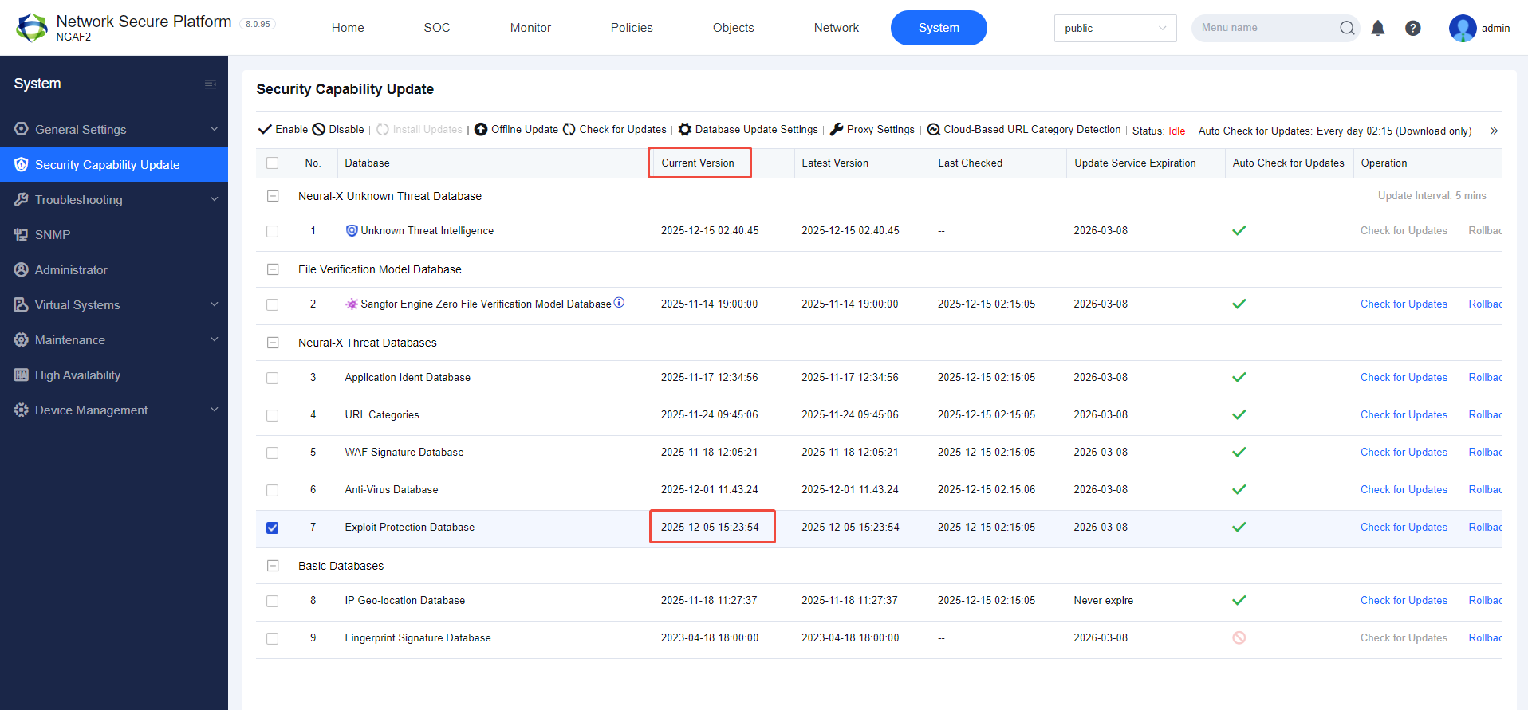Viewport: 1528px width, 710px height.
Task: Click the Offline Update upload icon
Action: (x=481, y=129)
